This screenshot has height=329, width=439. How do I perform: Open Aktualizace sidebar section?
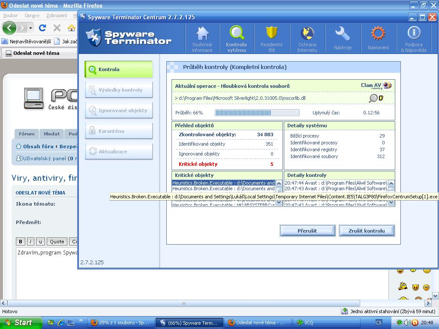click(119, 152)
